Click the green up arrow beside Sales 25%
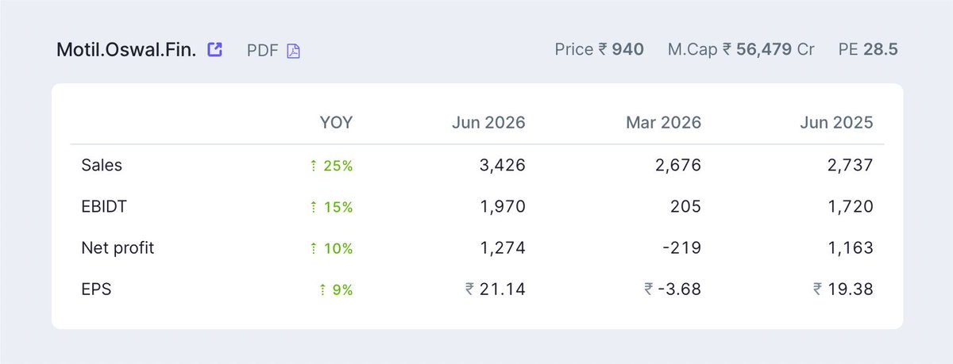The image size is (953, 364). click(314, 166)
